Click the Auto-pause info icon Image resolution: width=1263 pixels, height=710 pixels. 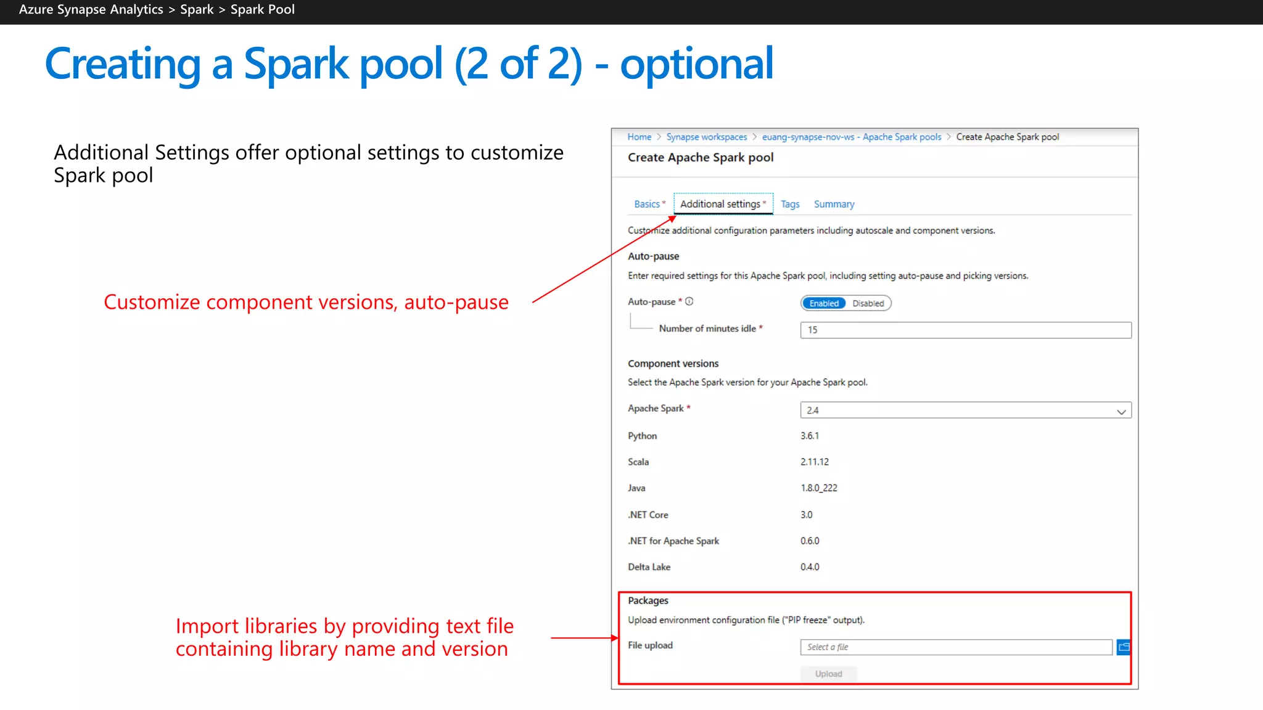[x=689, y=301]
